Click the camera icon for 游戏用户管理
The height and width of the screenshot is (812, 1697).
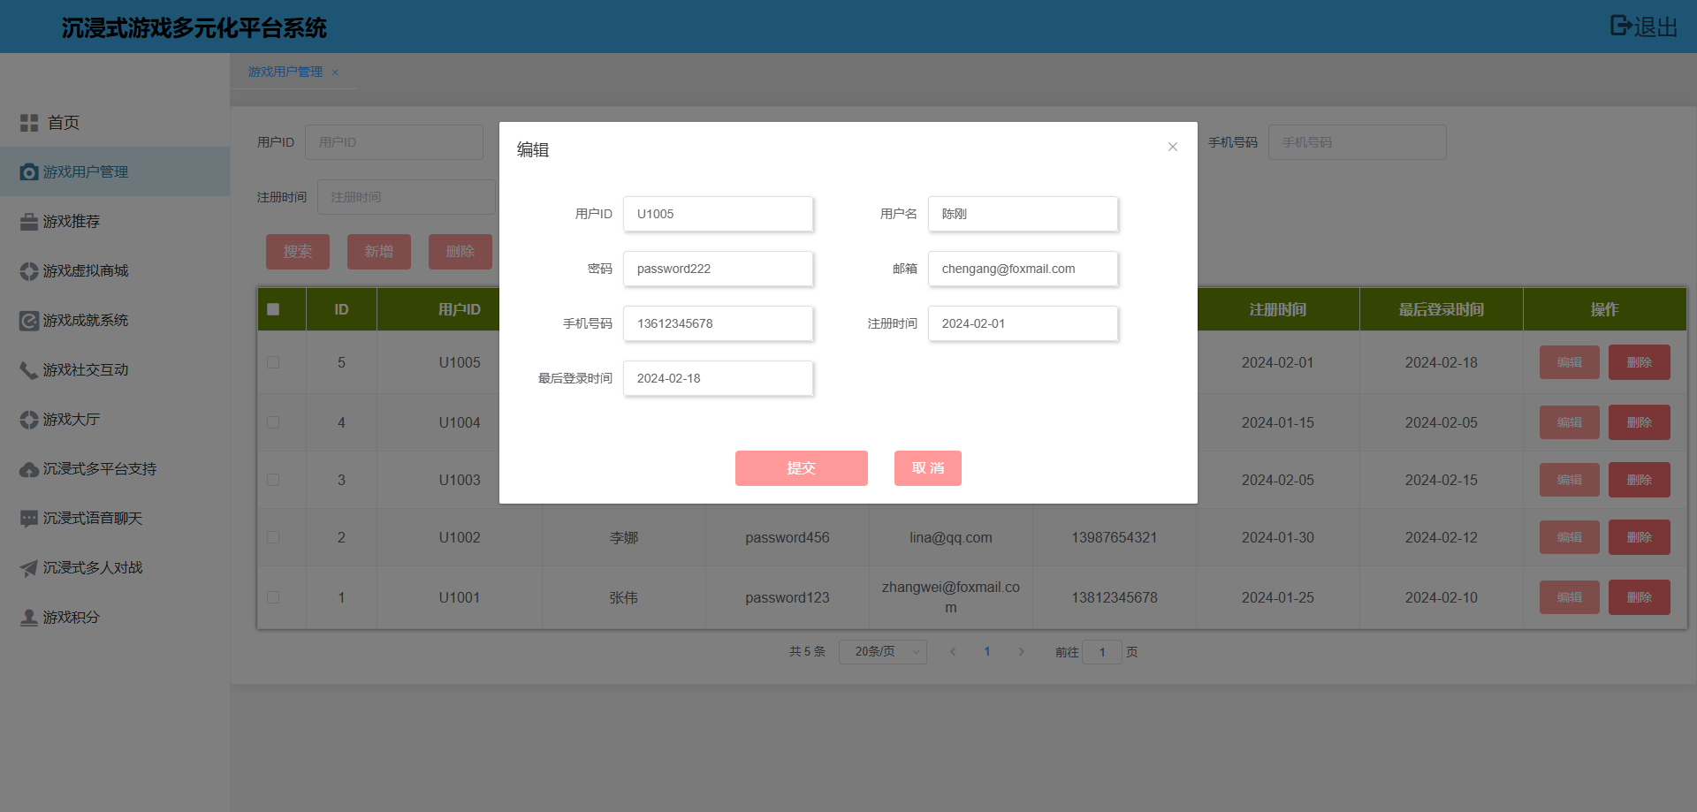[29, 172]
